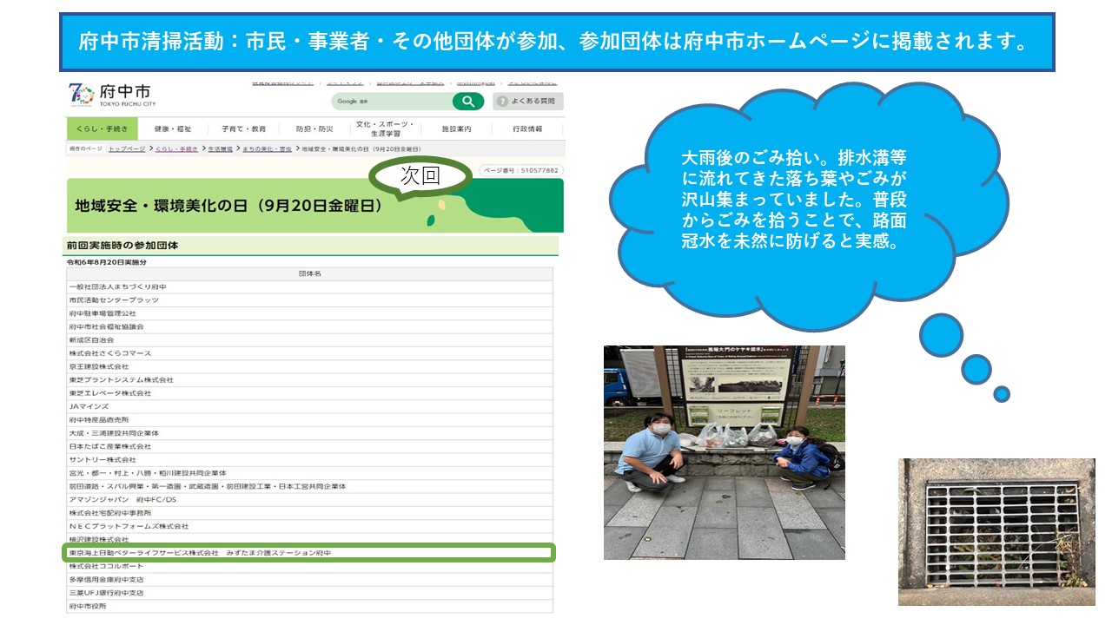Click the blue slide title banner
The image size is (1112, 625).
pyautogui.click(x=556, y=42)
